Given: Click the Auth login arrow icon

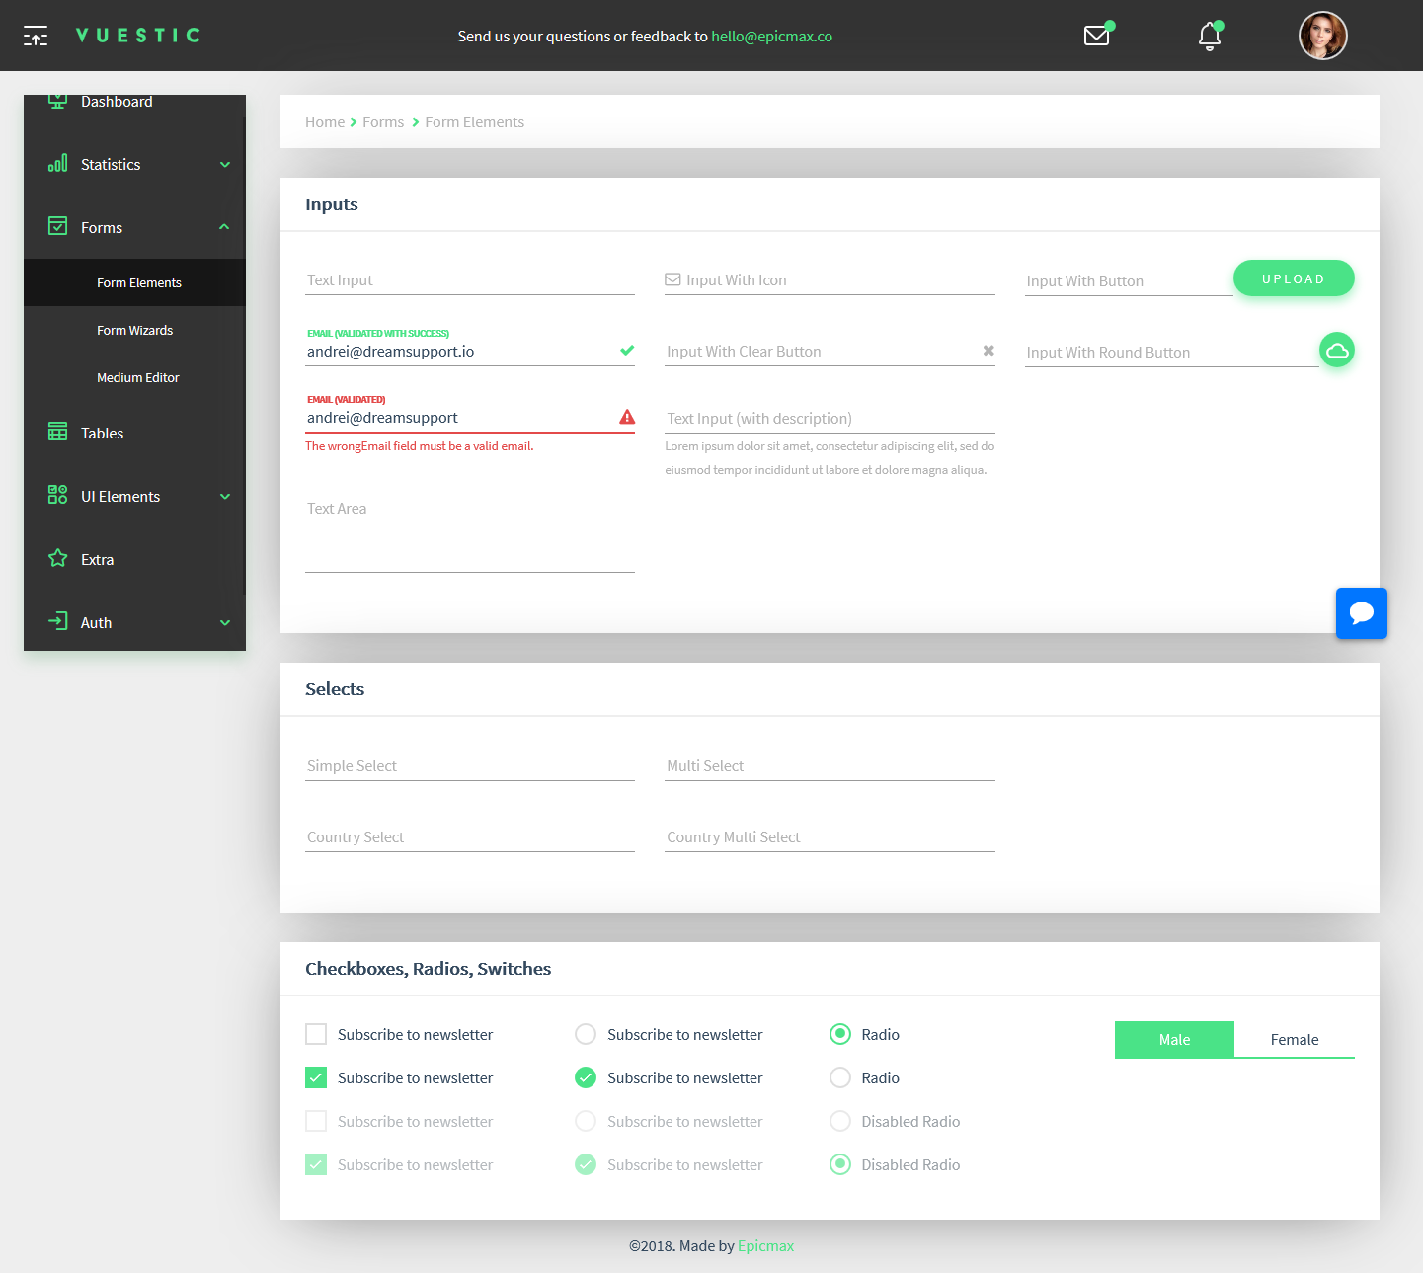Looking at the screenshot, I should (x=58, y=621).
